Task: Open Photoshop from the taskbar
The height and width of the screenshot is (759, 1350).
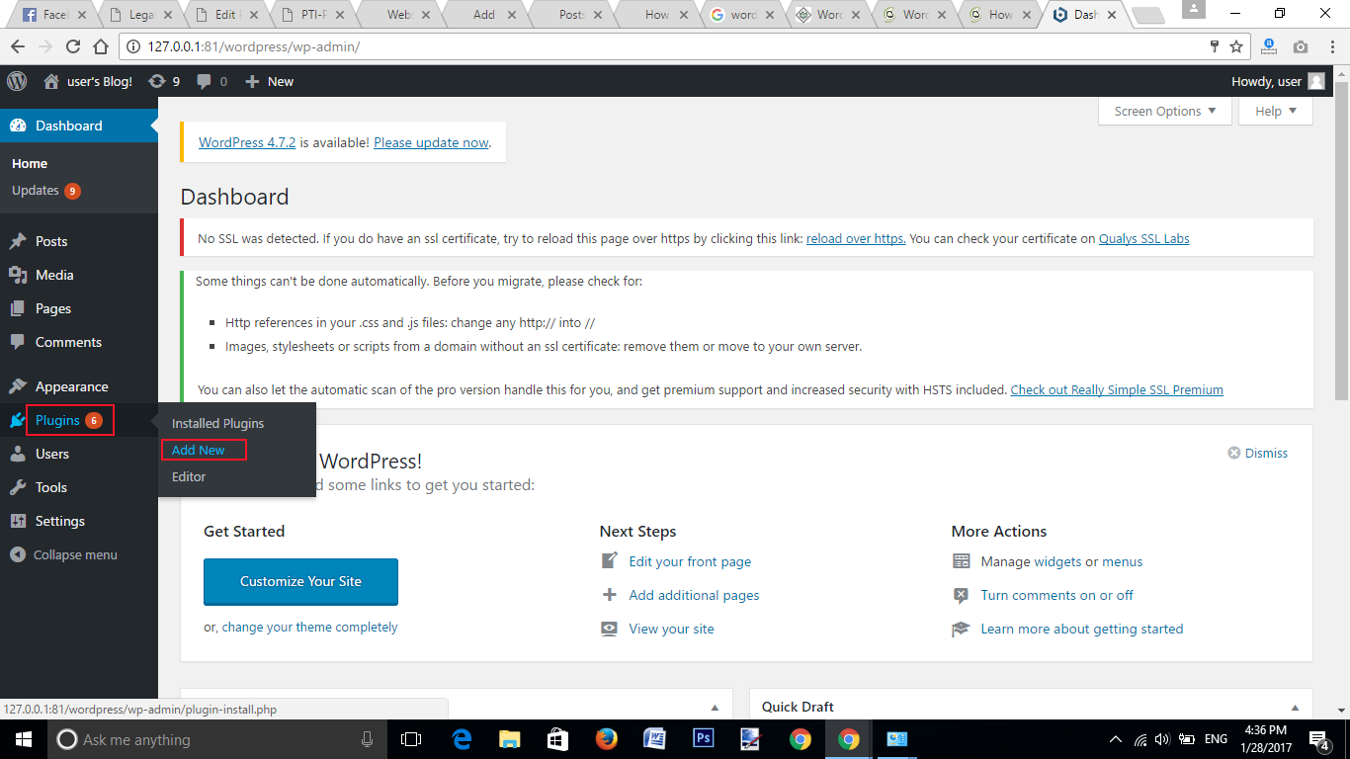Action: click(x=704, y=739)
